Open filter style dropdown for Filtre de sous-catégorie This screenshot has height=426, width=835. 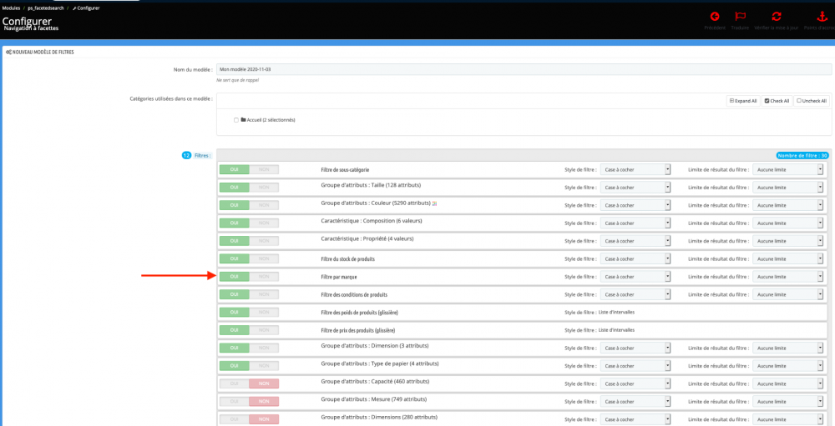(635, 169)
